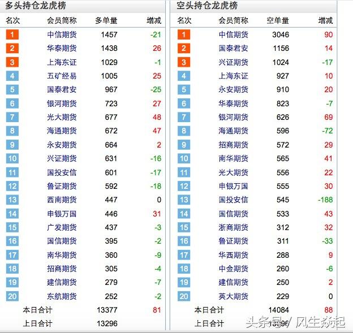Click rank 12 badge beside 申银万国 555
This screenshot has width=353, height=333.
tap(184, 186)
